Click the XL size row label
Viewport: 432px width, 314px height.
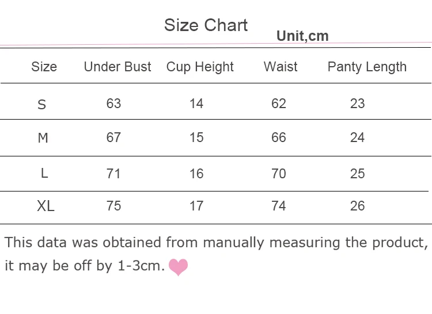coord(46,206)
